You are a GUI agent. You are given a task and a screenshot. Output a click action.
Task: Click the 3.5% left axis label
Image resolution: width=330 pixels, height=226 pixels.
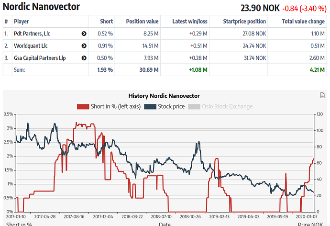pos(8,114)
